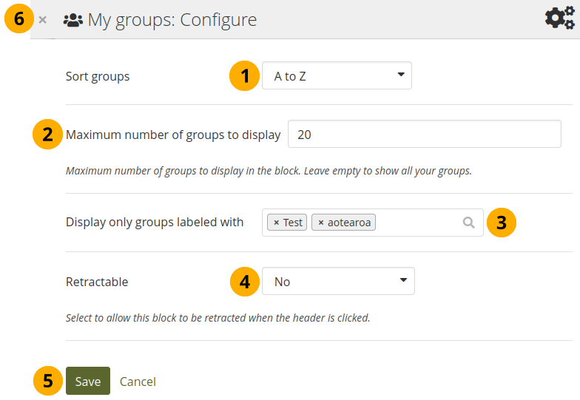Click the empty area of the labels tag field

click(x=418, y=223)
